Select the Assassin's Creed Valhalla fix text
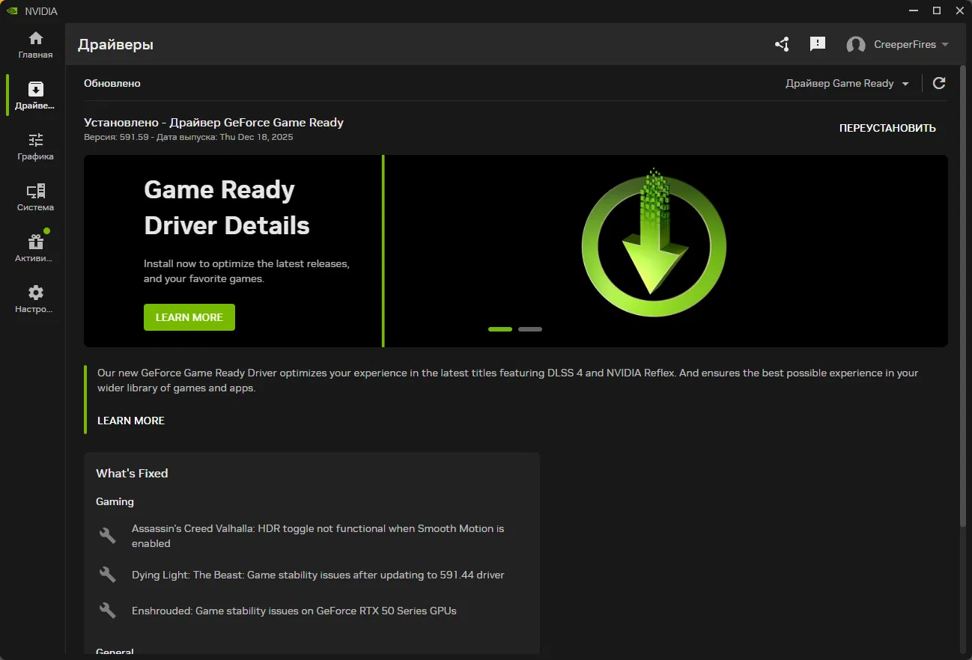Viewport: 972px width, 660px height. coord(318,536)
